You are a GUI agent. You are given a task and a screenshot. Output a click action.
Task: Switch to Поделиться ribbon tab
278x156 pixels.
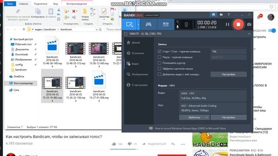pos(40,4)
